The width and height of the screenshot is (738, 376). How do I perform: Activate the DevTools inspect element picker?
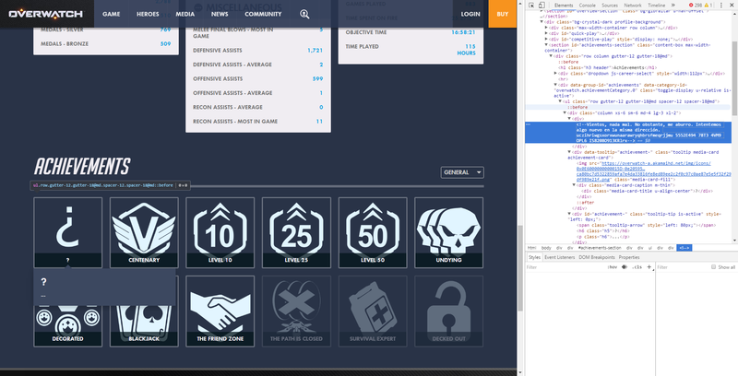coord(531,5)
